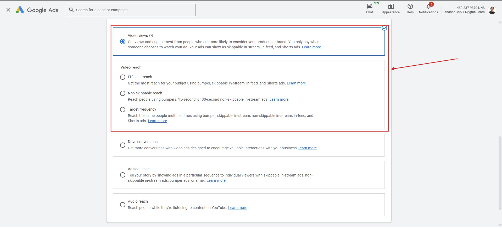Select the Ad sequence radio button
Image resolution: width=502 pixels, height=228 pixels.
[x=122, y=175]
